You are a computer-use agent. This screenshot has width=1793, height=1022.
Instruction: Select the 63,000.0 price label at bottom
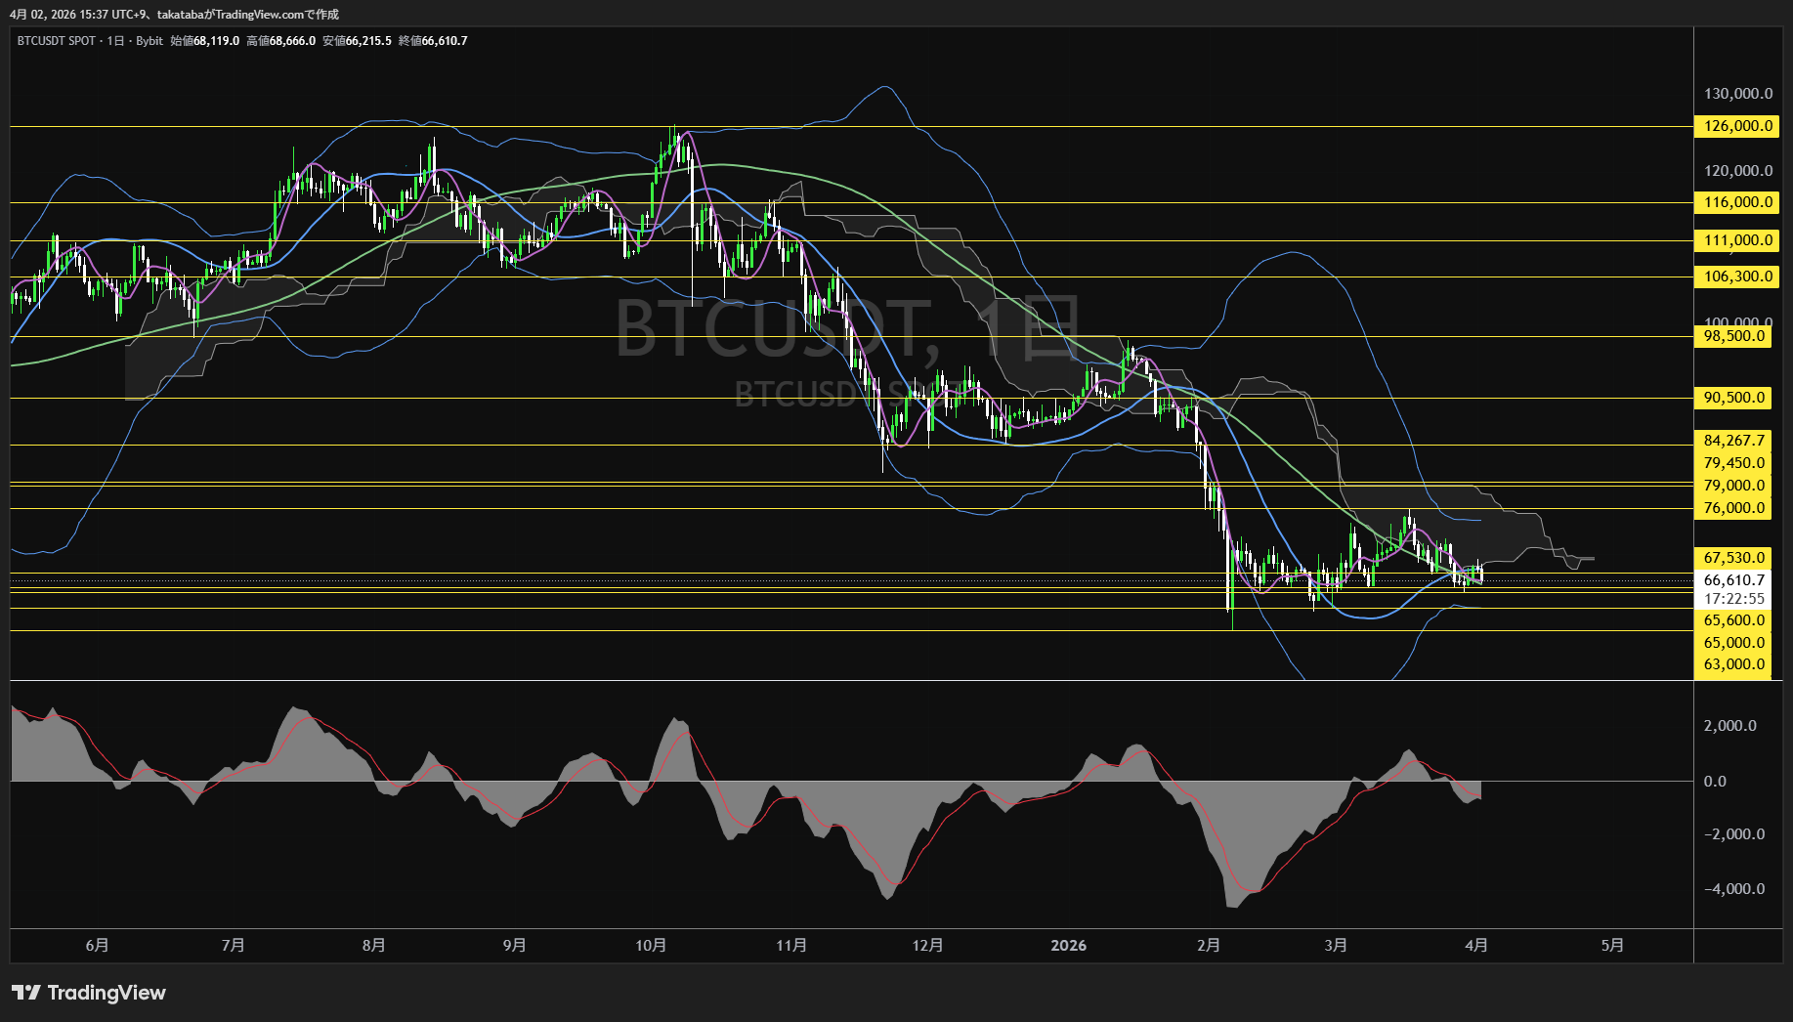click(1734, 664)
